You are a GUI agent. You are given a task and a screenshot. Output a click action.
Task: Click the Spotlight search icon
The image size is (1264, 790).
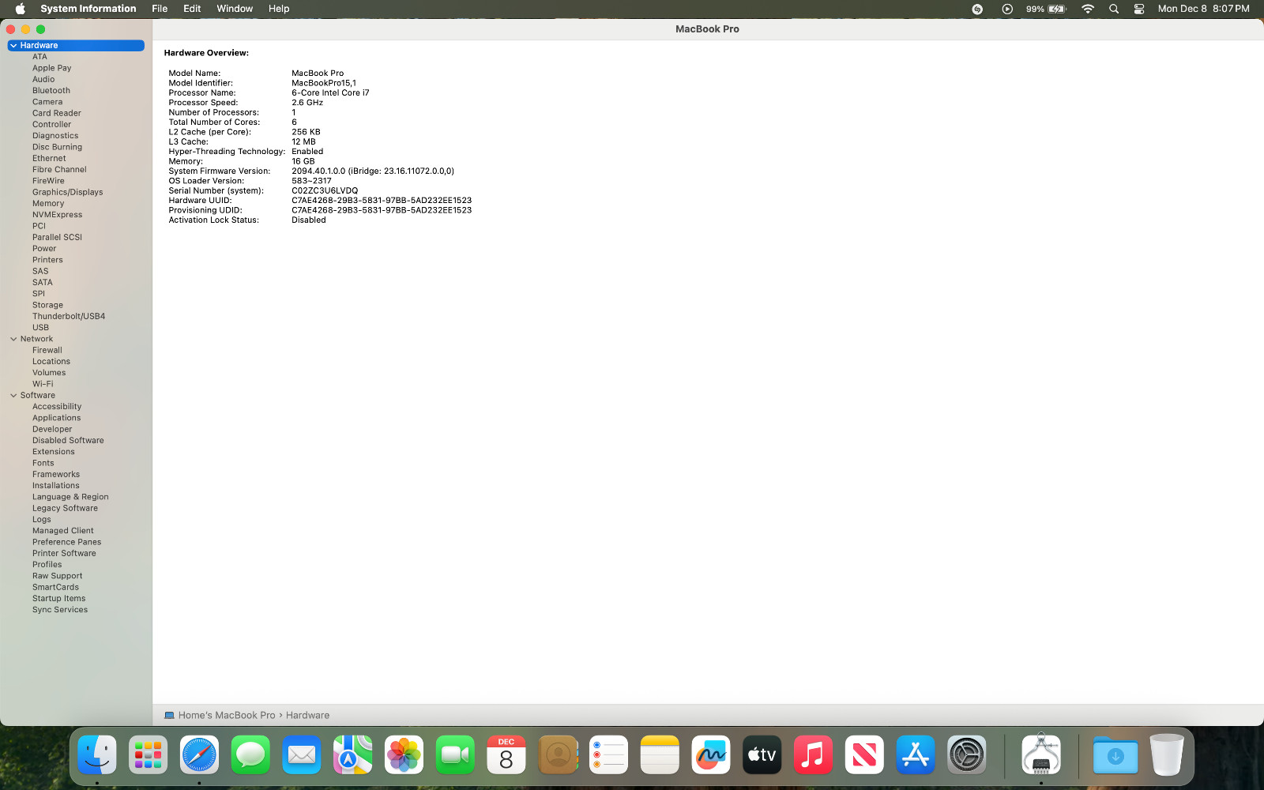coord(1114,9)
